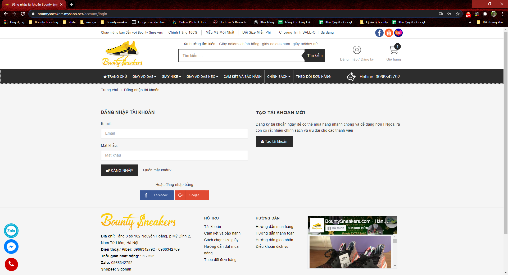
Task: Open the Kho Tổng bookmark
Action: pos(264,22)
